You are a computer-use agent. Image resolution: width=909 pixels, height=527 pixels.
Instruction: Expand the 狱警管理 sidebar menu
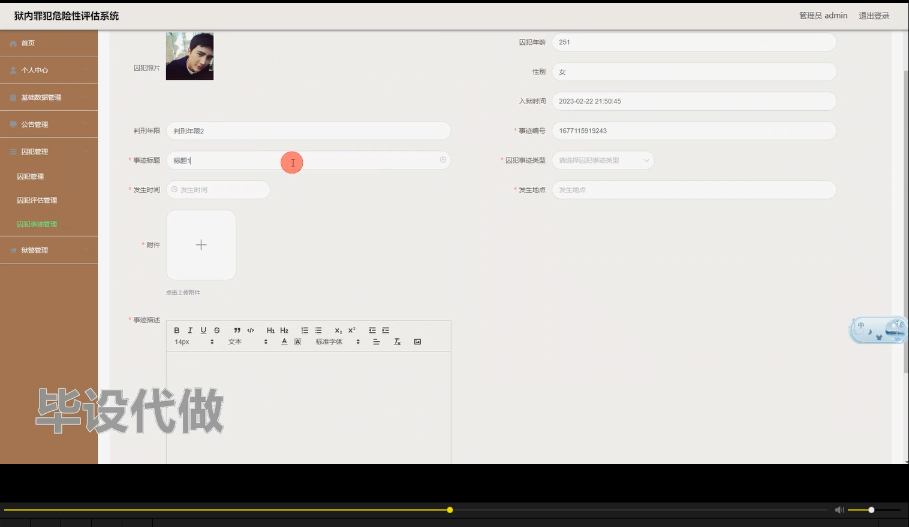click(x=49, y=250)
